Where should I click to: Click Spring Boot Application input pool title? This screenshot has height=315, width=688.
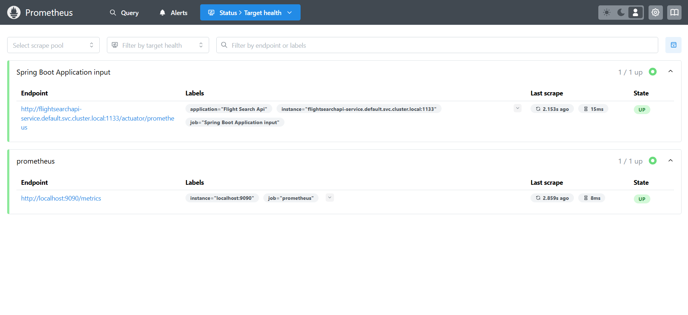63,72
